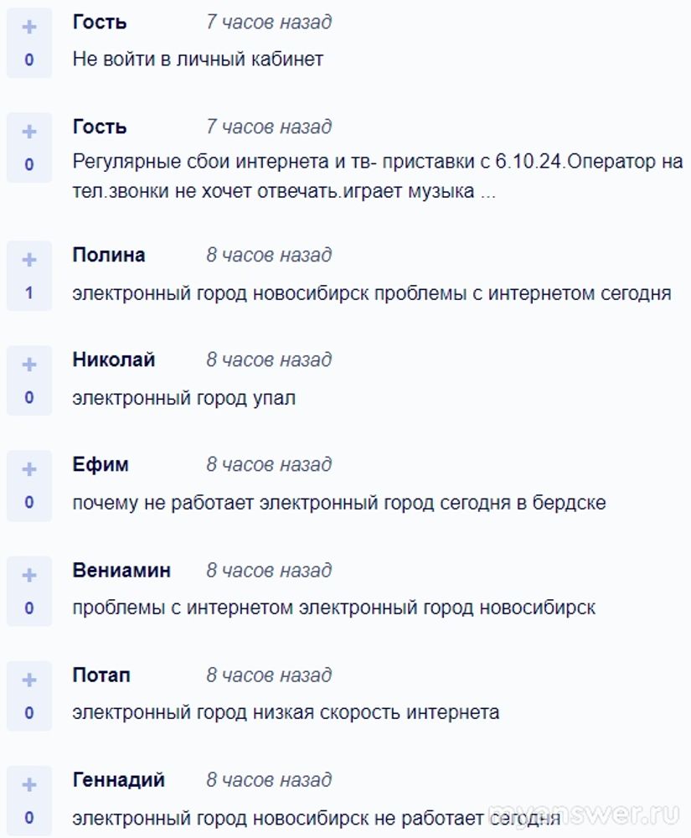
Task: Click the comment 'Не войти в личный кабинет'
Action: click(x=198, y=59)
